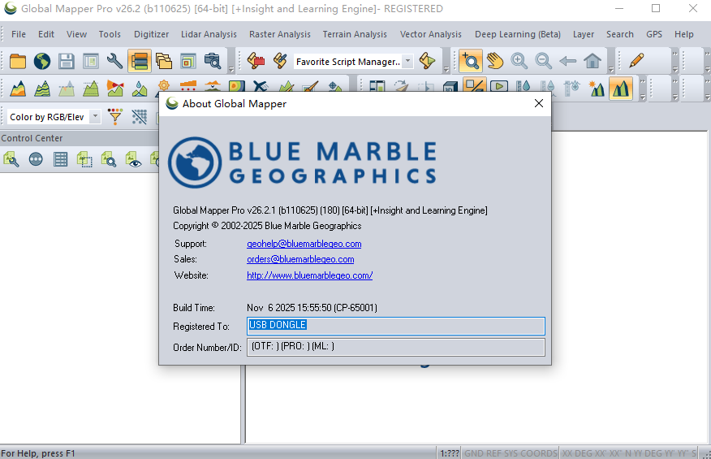
Task: Click the geohelp@bluemarblegeo.com support link
Action: point(304,244)
